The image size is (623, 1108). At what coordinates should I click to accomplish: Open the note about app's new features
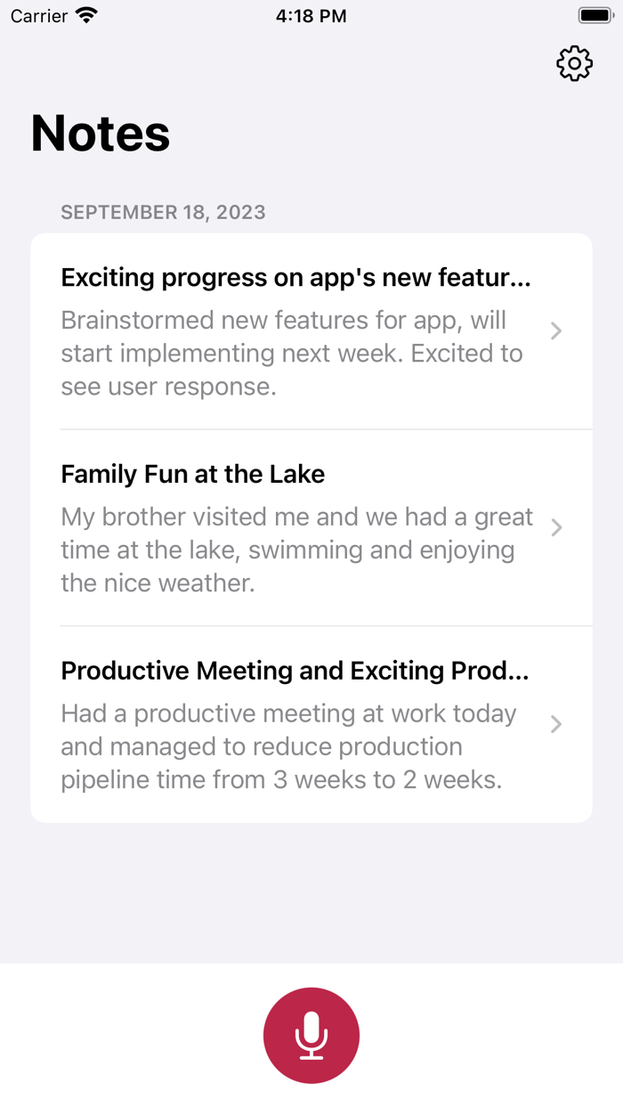pos(294,277)
